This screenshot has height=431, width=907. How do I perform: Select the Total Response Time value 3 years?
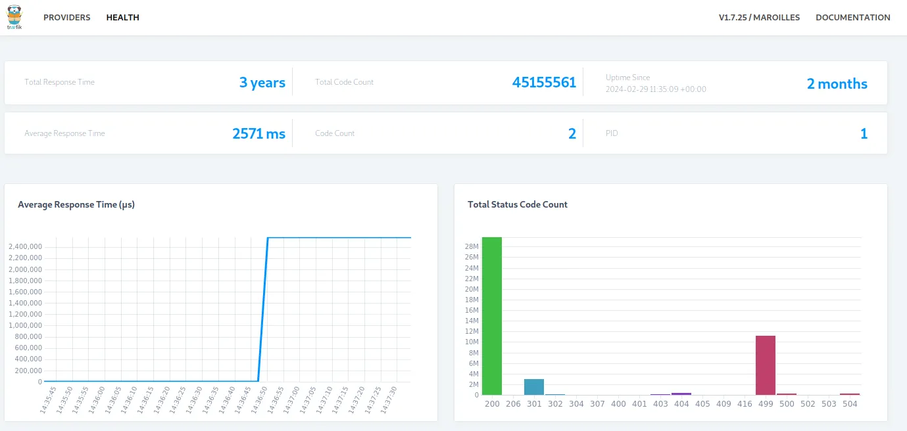(262, 83)
